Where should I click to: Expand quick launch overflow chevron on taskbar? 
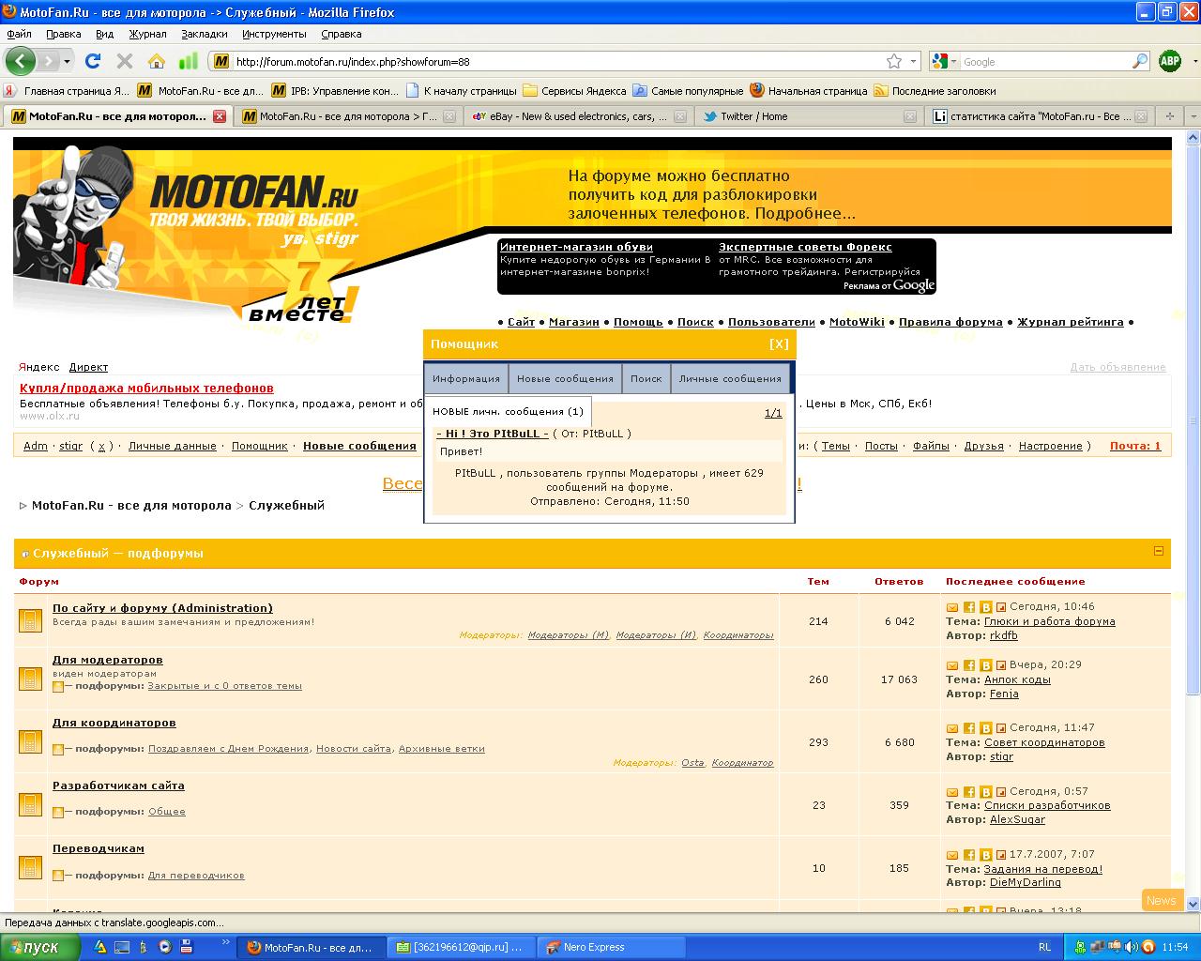(225, 941)
